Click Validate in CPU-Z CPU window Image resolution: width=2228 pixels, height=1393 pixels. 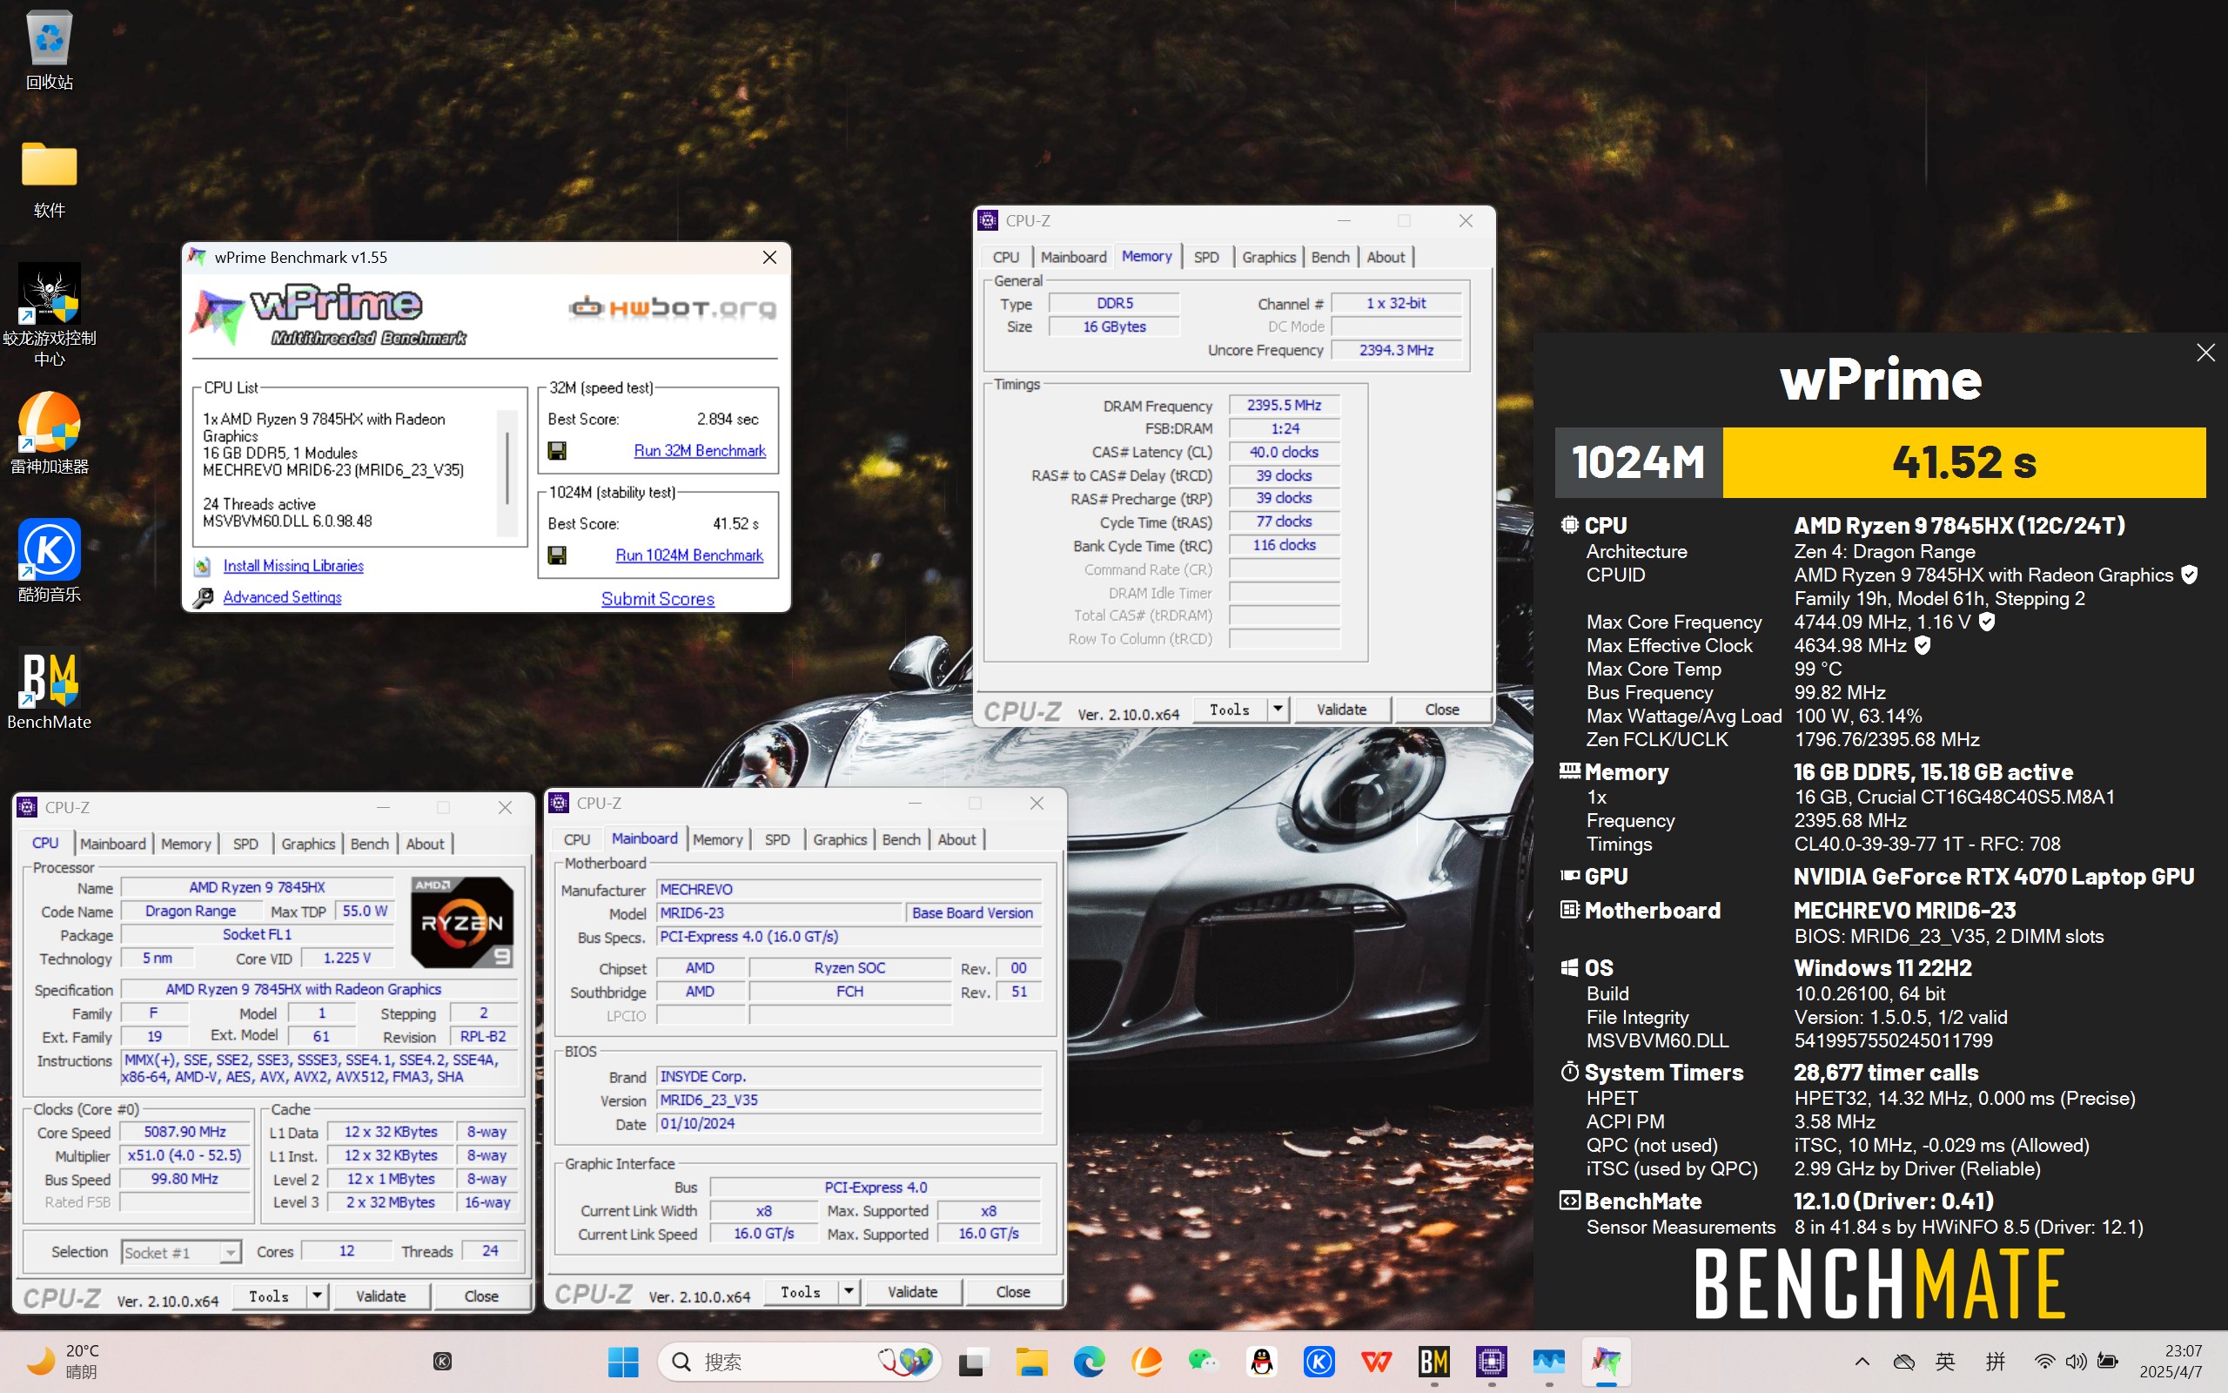pos(380,1296)
